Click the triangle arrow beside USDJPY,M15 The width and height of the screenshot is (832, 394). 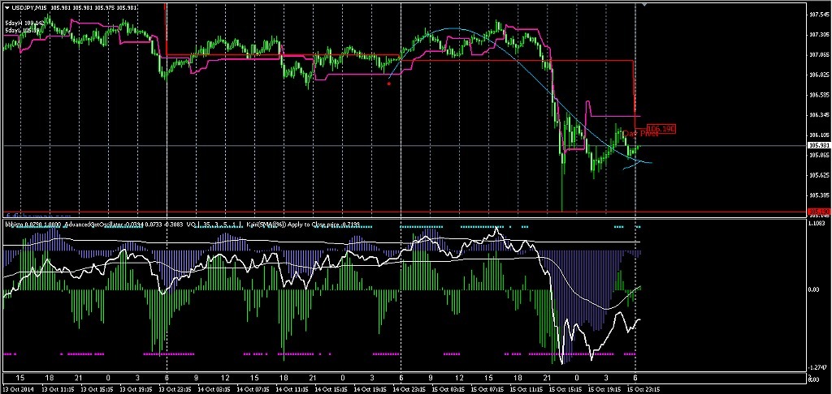pos(6,8)
